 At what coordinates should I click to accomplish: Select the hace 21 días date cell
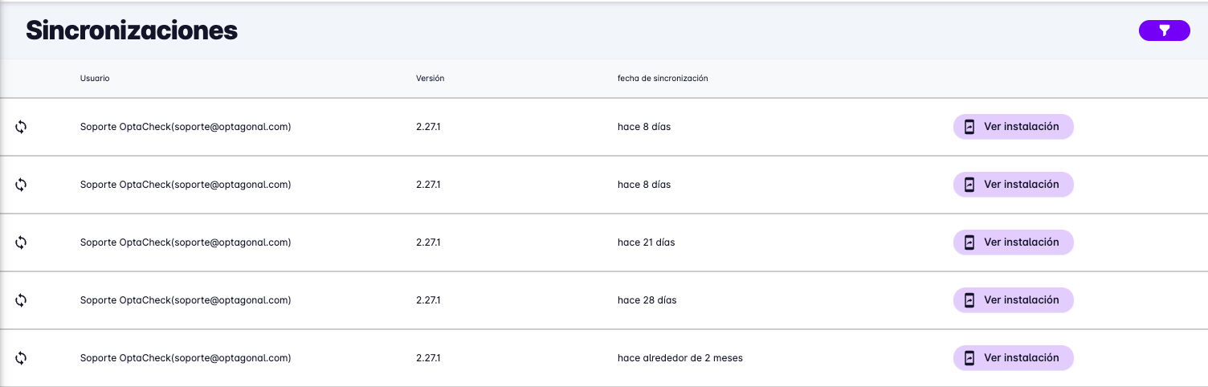646,242
